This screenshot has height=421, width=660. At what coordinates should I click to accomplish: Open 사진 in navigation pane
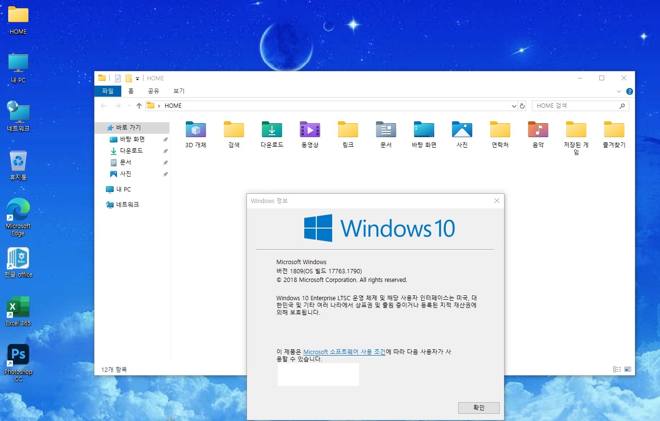[132, 174]
